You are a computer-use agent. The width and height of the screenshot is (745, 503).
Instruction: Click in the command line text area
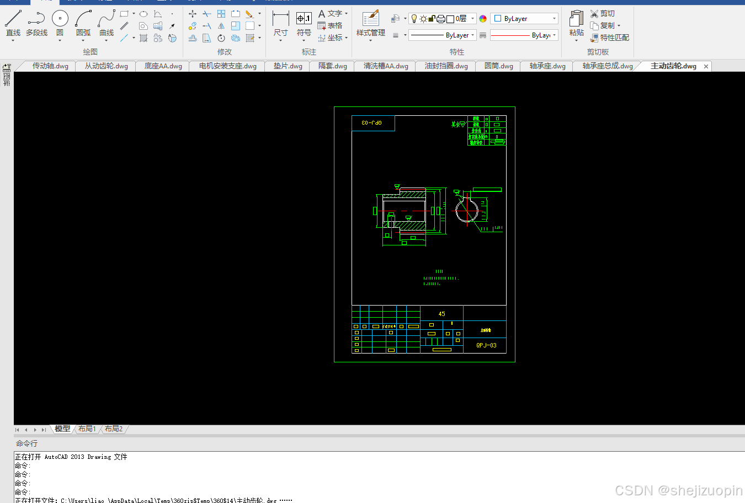coord(379,477)
